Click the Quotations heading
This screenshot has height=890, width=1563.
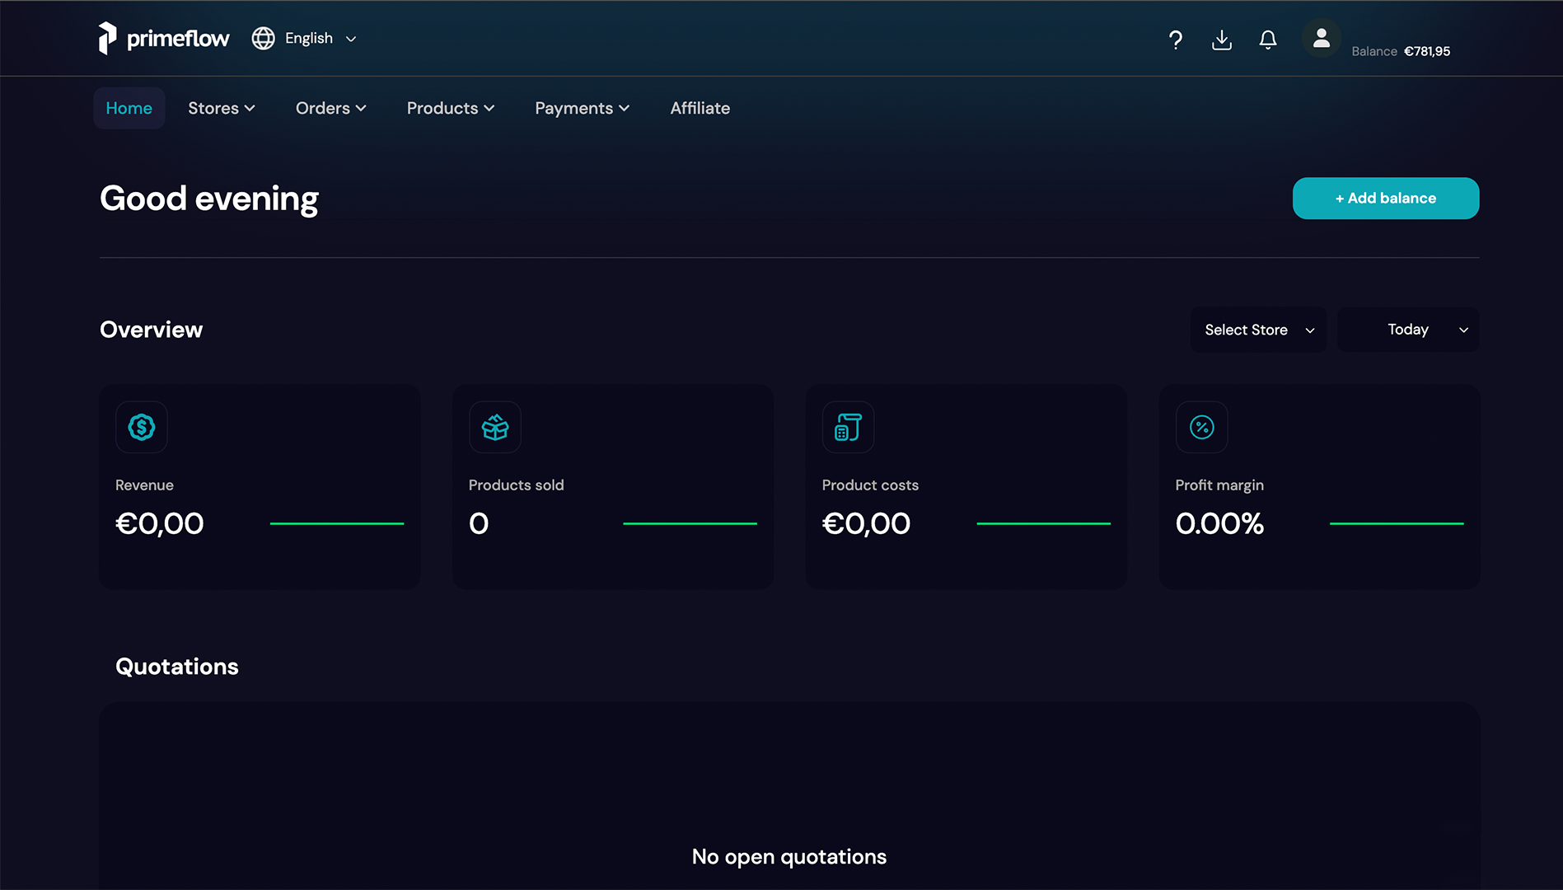tap(176, 667)
